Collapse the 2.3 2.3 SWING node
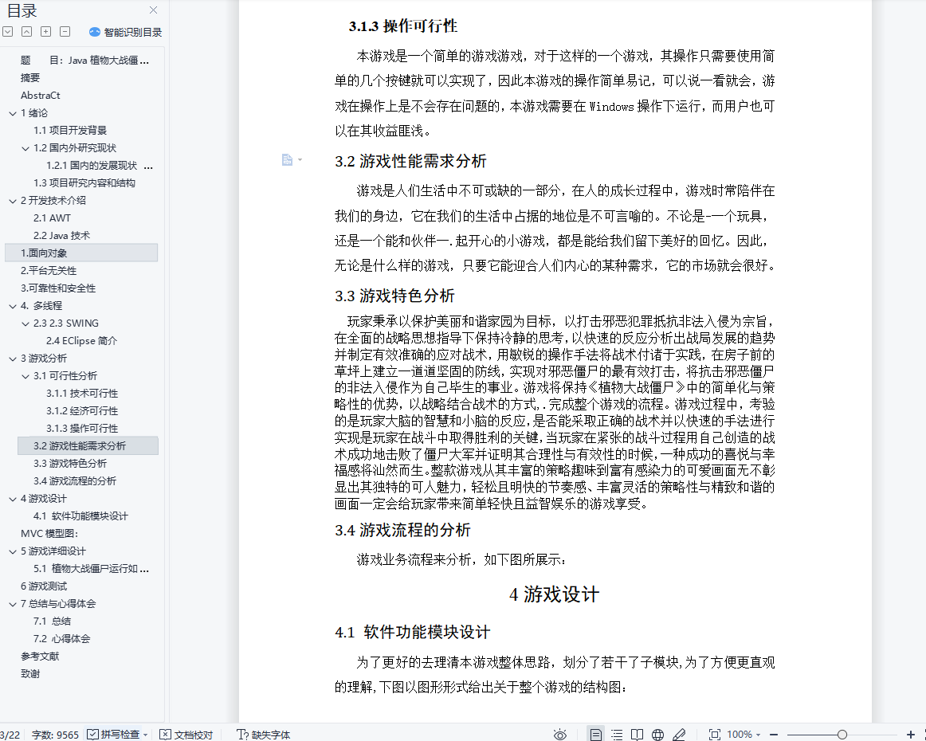This screenshot has width=926, height=741. (26, 323)
